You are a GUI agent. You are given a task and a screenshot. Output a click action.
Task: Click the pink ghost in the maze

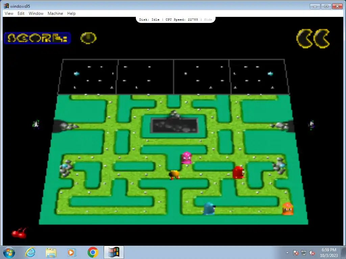point(187,158)
